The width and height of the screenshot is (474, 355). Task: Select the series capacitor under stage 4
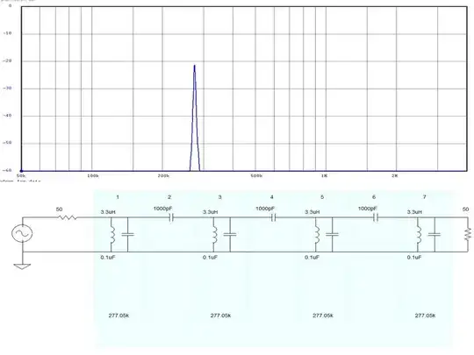coord(273,217)
